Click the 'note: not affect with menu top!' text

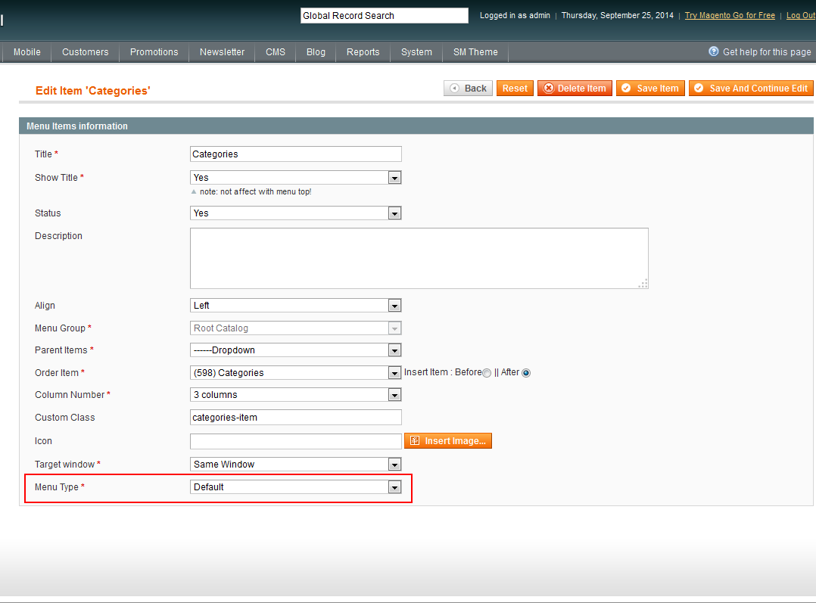click(255, 191)
